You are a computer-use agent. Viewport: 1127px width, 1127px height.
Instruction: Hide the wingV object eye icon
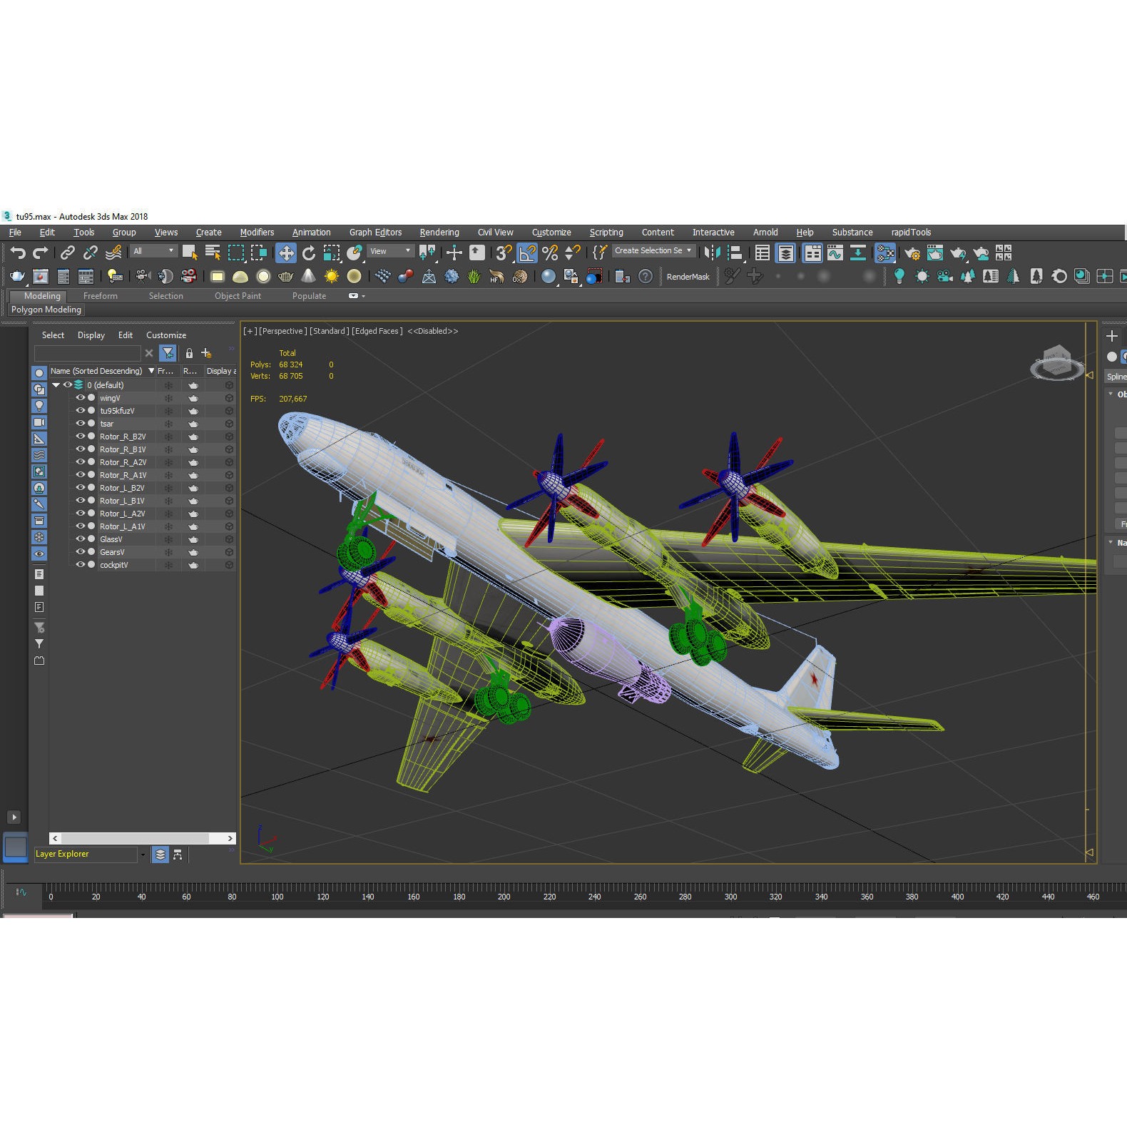pyautogui.click(x=81, y=398)
